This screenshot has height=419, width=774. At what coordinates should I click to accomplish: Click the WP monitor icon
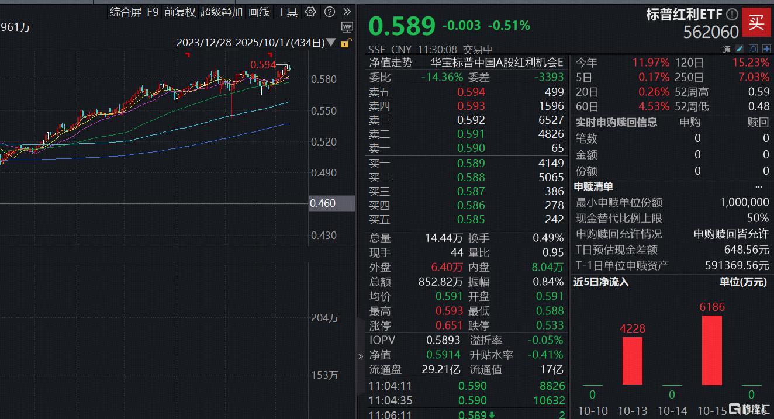pyautogui.click(x=347, y=27)
